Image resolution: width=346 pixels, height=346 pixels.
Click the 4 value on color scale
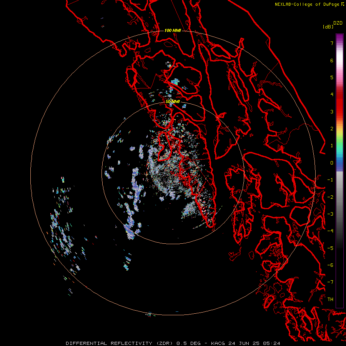(332, 95)
